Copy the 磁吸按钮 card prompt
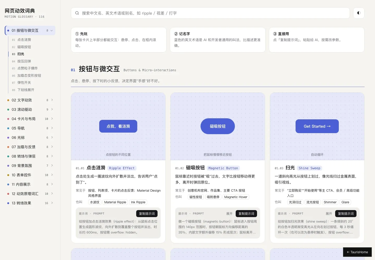Viewport: 375px width, 260px height. point(246,214)
